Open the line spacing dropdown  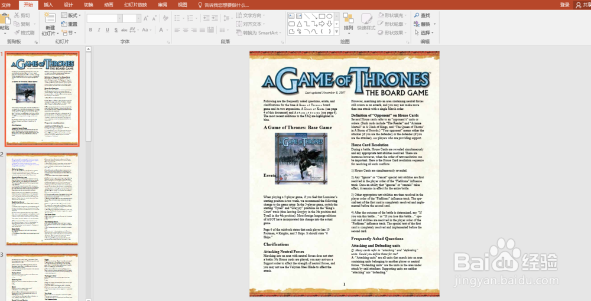click(x=228, y=18)
